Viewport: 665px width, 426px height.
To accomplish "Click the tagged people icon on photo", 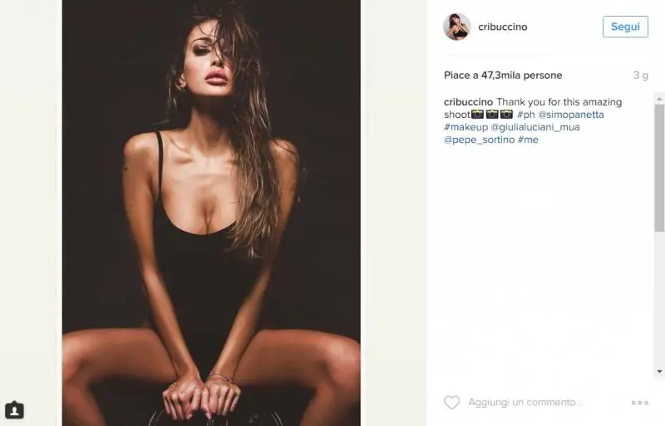I will tap(14, 410).
